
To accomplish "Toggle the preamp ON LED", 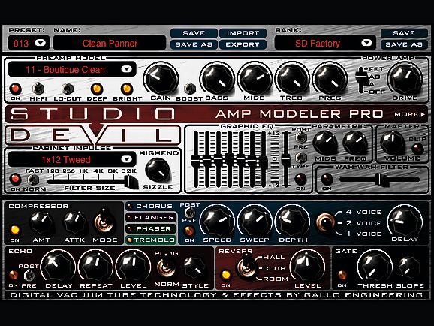I will click(16, 89).
